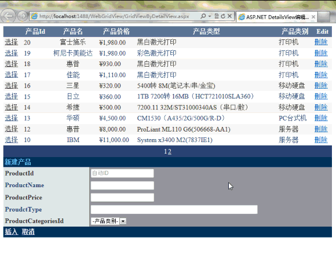Open the address bar search dropdown arrow

coord(210,16)
